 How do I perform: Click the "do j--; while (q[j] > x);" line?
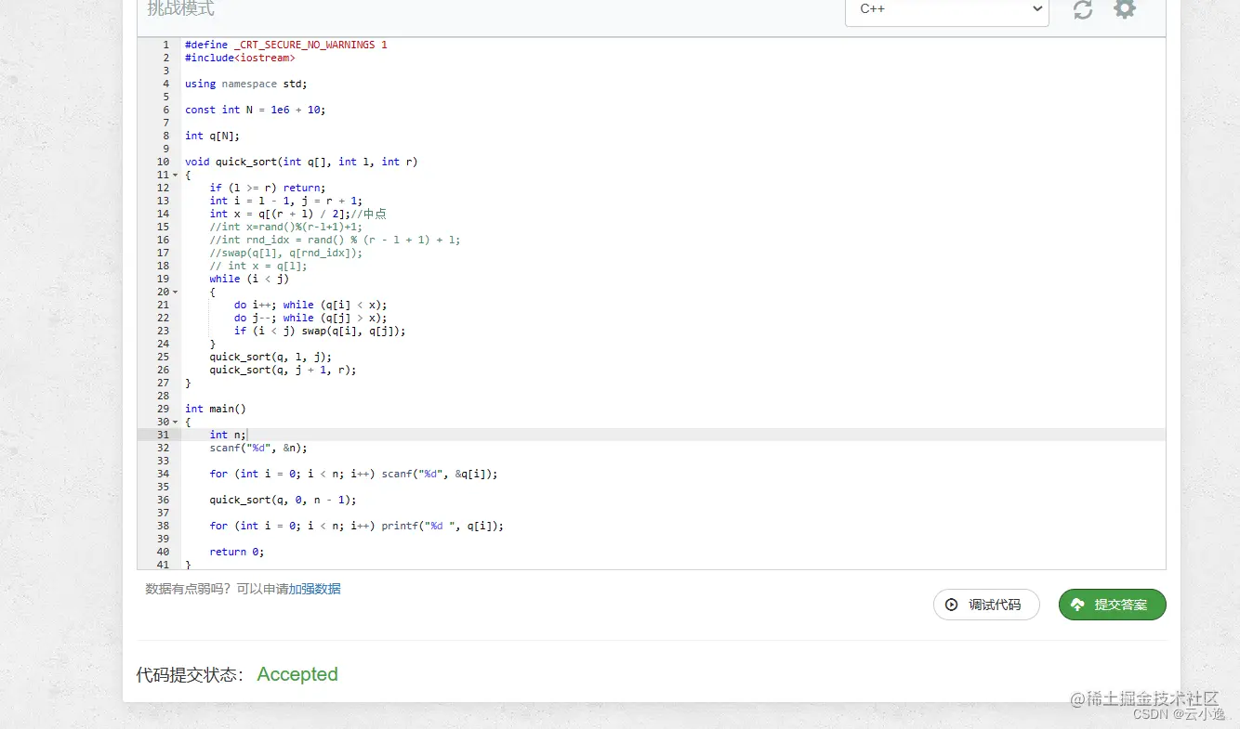click(310, 318)
